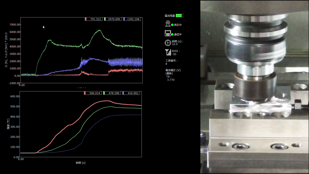
Task: Click the RSSI signal strength icon
Action: (x=168, y=52)
